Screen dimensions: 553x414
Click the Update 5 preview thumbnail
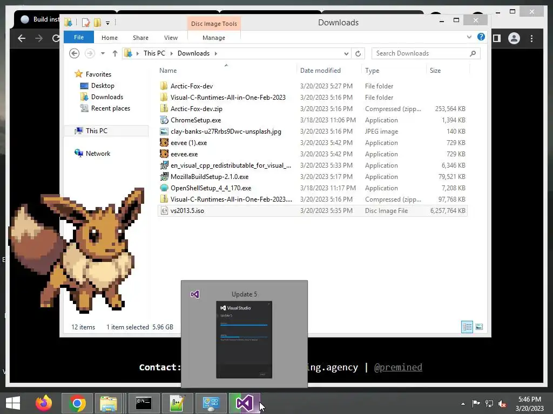tap(244, 340)
